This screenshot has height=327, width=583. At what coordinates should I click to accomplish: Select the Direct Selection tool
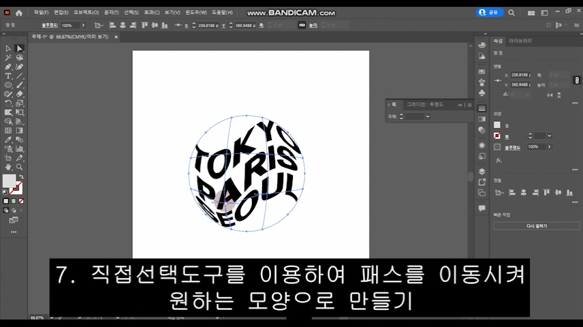19,48
